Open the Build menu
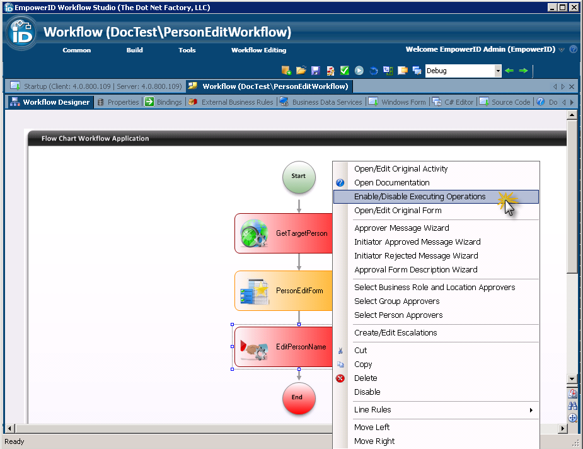Image resolution: width=583 pixels, height=449 pixels. [134, 50]
